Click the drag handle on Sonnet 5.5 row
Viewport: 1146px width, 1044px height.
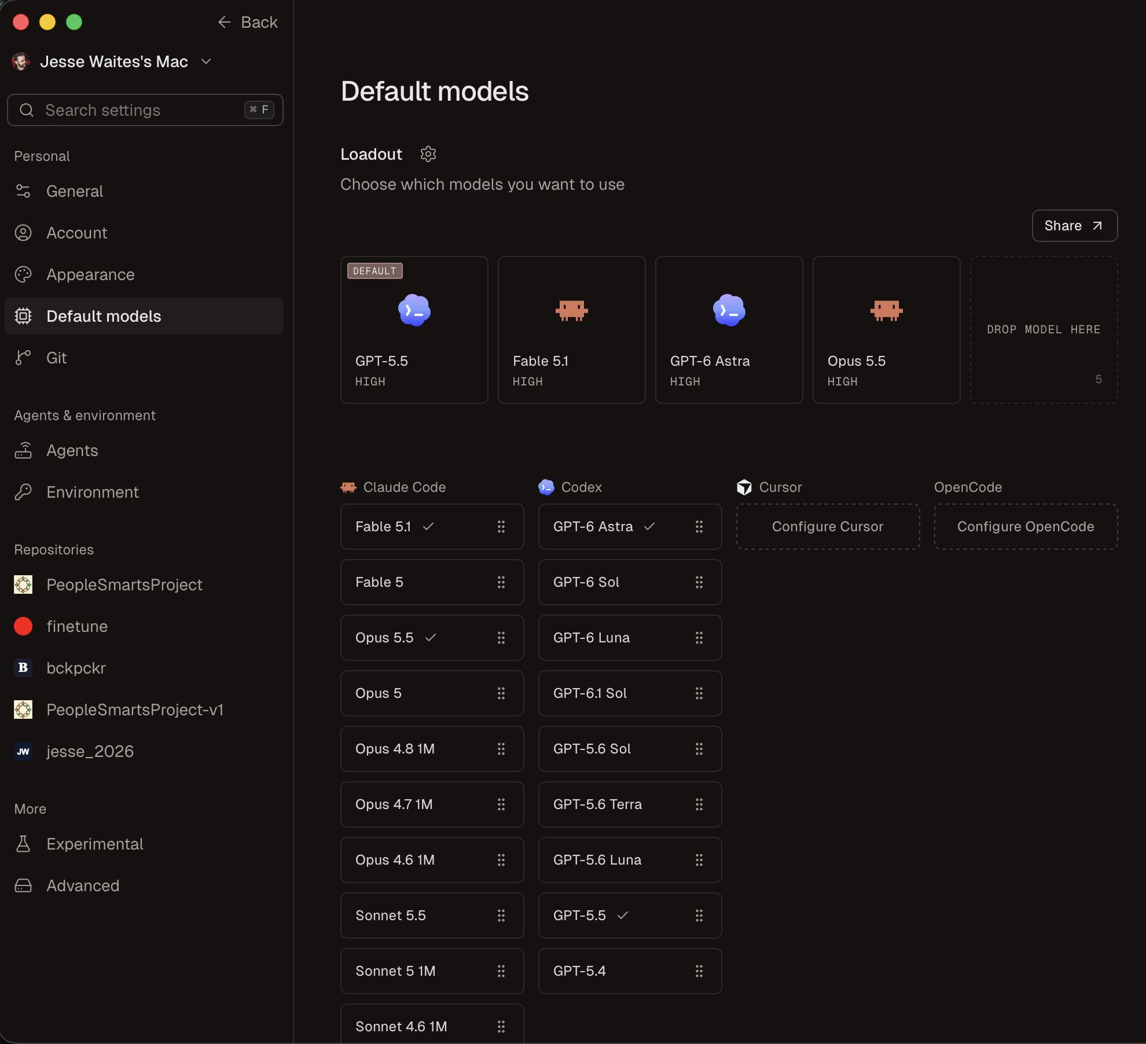coord(501,916)
